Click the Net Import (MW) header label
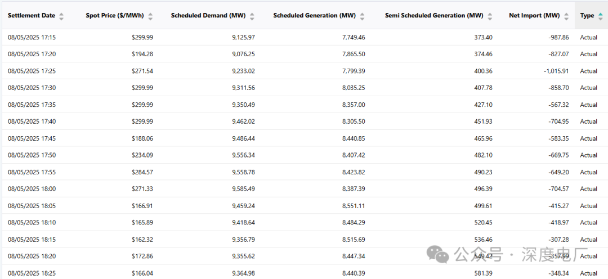Screen dimensions: 608x279 (534, 16)
